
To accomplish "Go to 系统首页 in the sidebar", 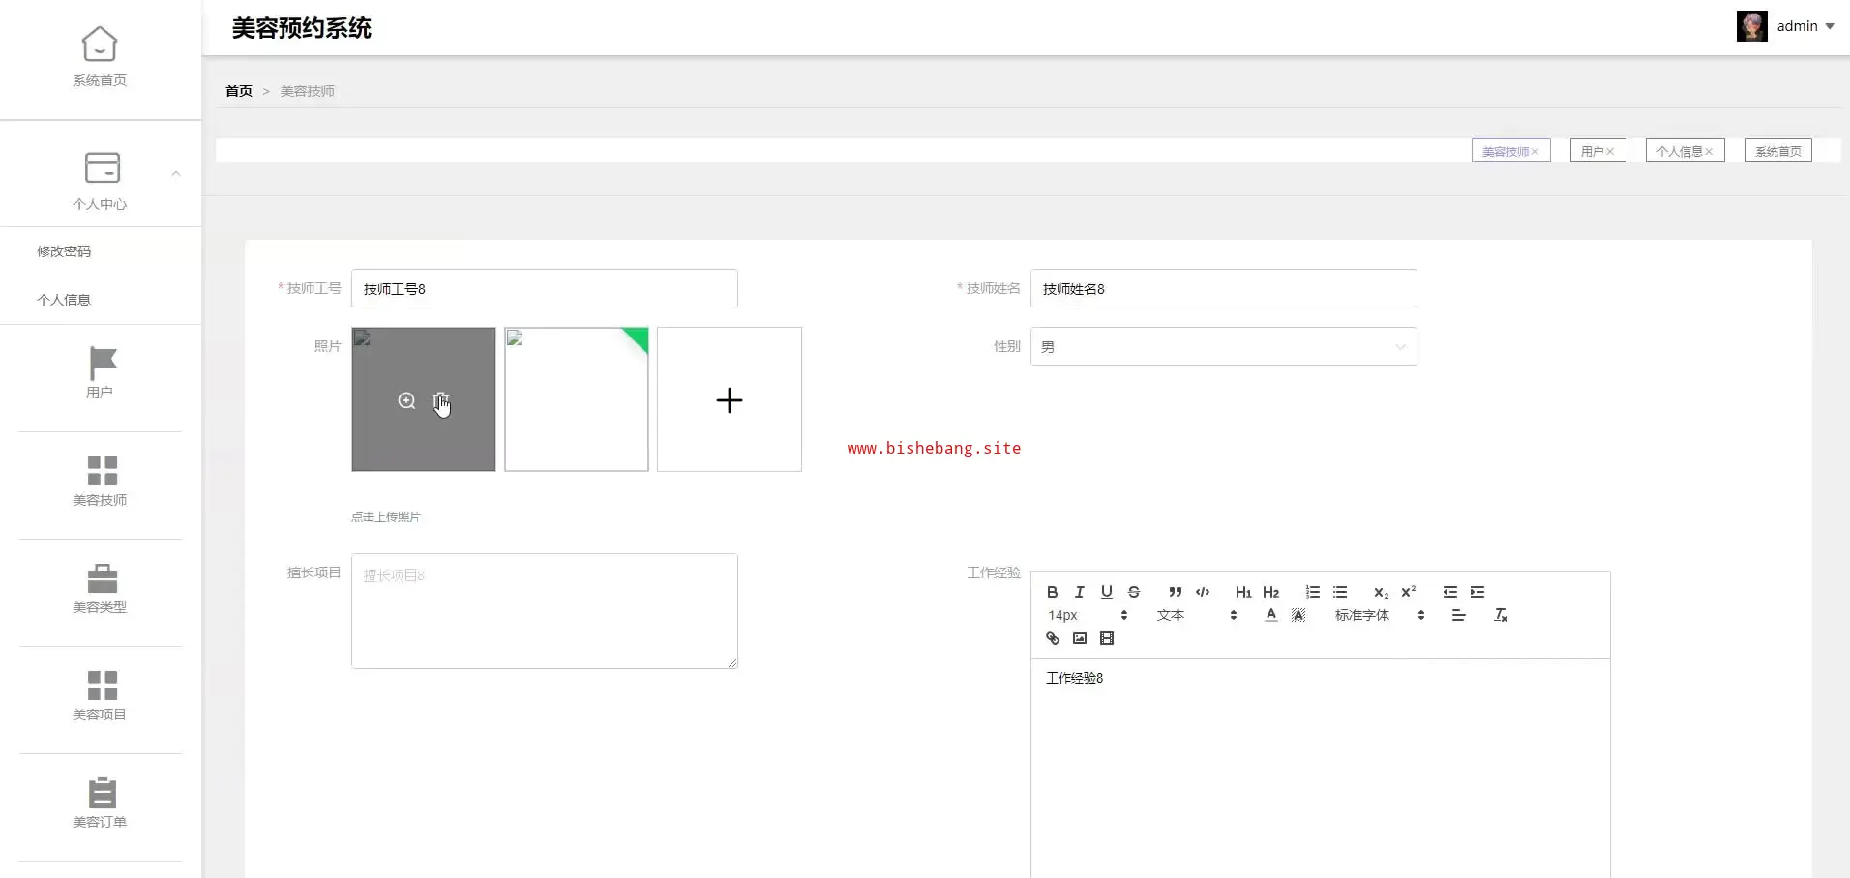I will (x=100, y=57).
